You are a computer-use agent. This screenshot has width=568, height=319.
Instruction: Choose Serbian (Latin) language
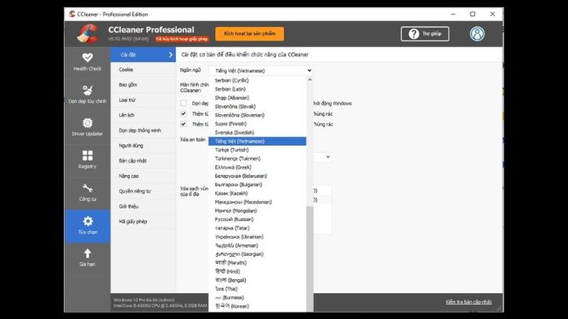[257, 89]
